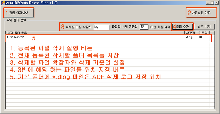Close the Auto_DF window
220x114 pixels.
tap(216, 3)
